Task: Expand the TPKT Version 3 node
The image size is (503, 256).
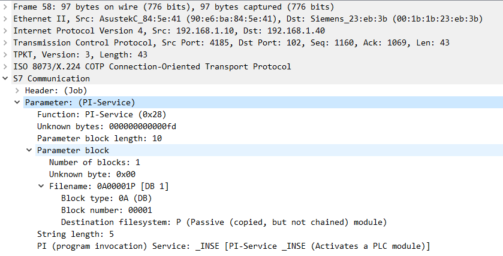Action: 5,54
